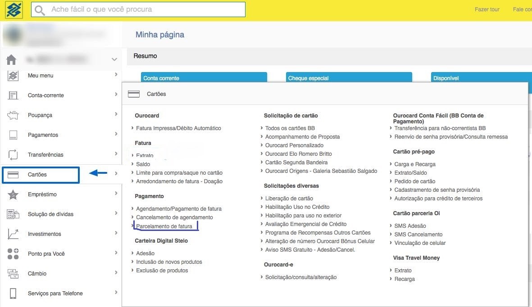
Task: Expand the Transferências submenu arrow
Action: point(116,153)
